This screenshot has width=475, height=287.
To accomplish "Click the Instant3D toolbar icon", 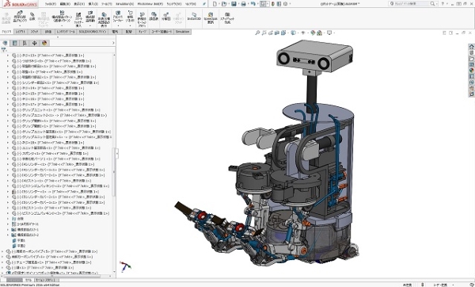I will pos(194,17).
